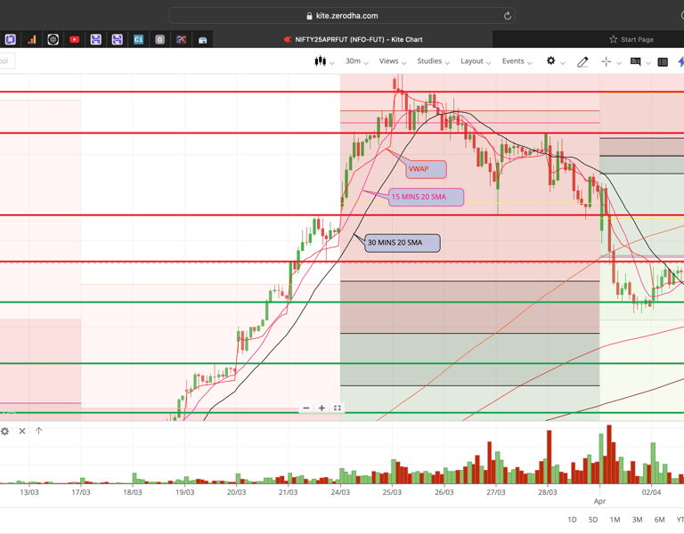The width and height of the screenshot is (684, 534).
Task: Select the 3M range button
Action: coord(637,520)
